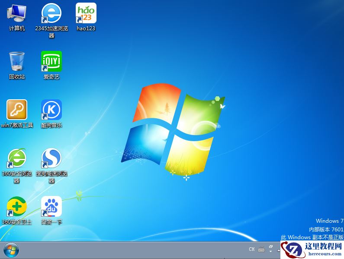Click the 爱奇艺 iQIYI shortcut

pos(51,65)
